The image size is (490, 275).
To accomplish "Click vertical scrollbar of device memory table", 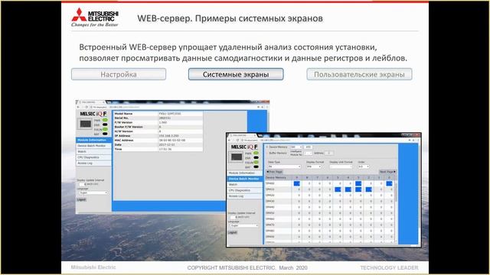I will 397,192.
